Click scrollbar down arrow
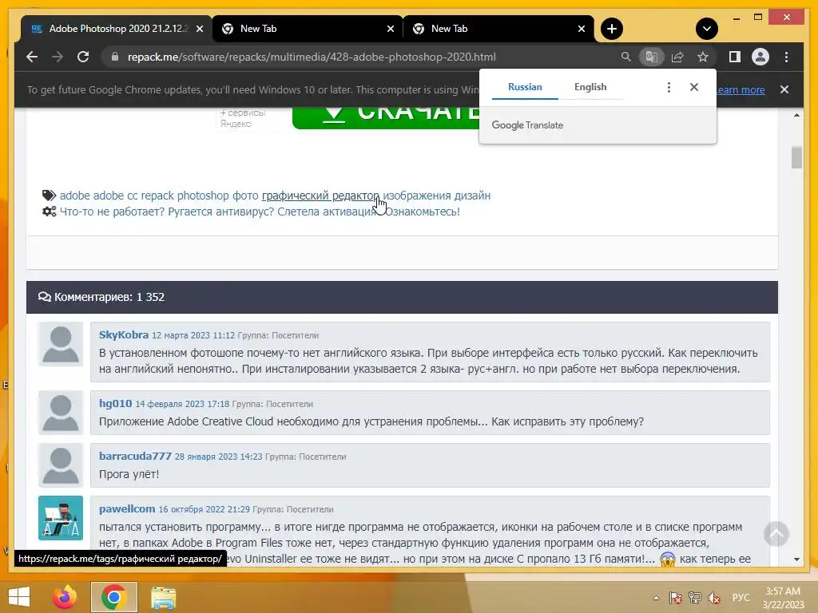Viewport: 818px width, 613px height. (796, 560)
